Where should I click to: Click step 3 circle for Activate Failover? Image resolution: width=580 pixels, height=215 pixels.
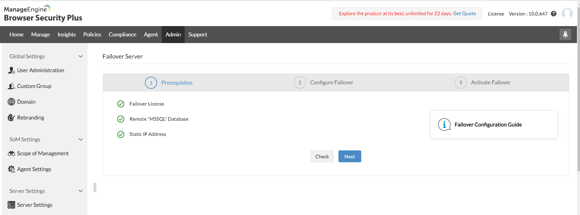click(x=461, y=82)
